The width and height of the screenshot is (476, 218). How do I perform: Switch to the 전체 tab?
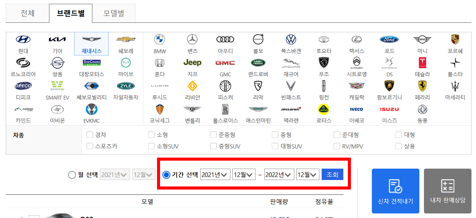click(x=27, y=13)
